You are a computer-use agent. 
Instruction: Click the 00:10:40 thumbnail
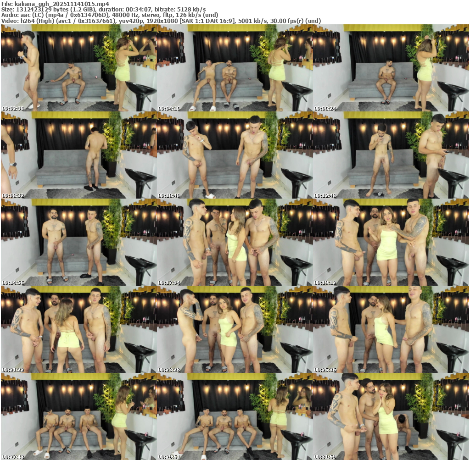[235, 155]
